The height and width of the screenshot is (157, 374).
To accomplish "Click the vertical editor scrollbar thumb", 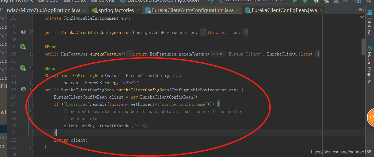I will pos(363,46).
